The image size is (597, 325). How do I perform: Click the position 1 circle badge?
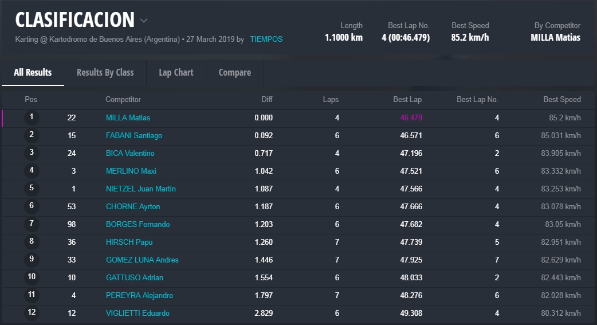point(32,118)
